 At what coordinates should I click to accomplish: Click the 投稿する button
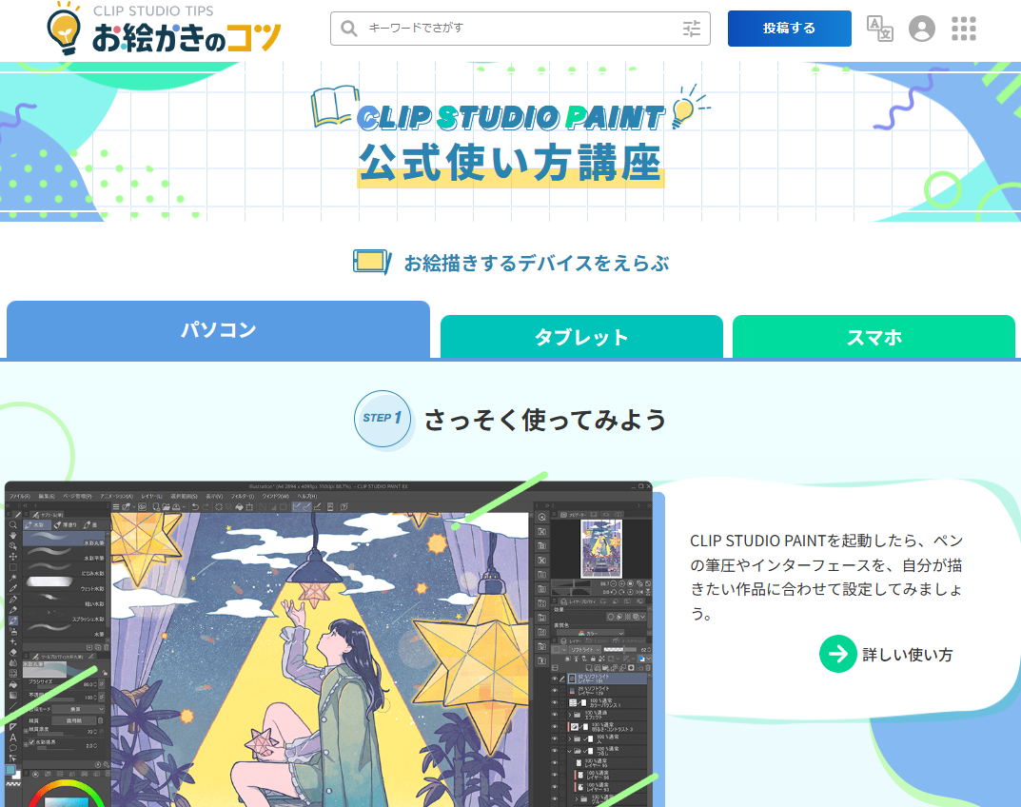(x=789, y=29)
